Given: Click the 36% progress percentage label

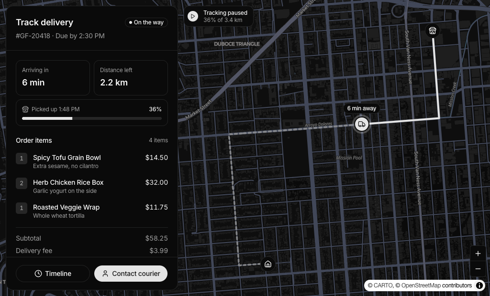Looking at the screenshot, I should pos(156,109).
